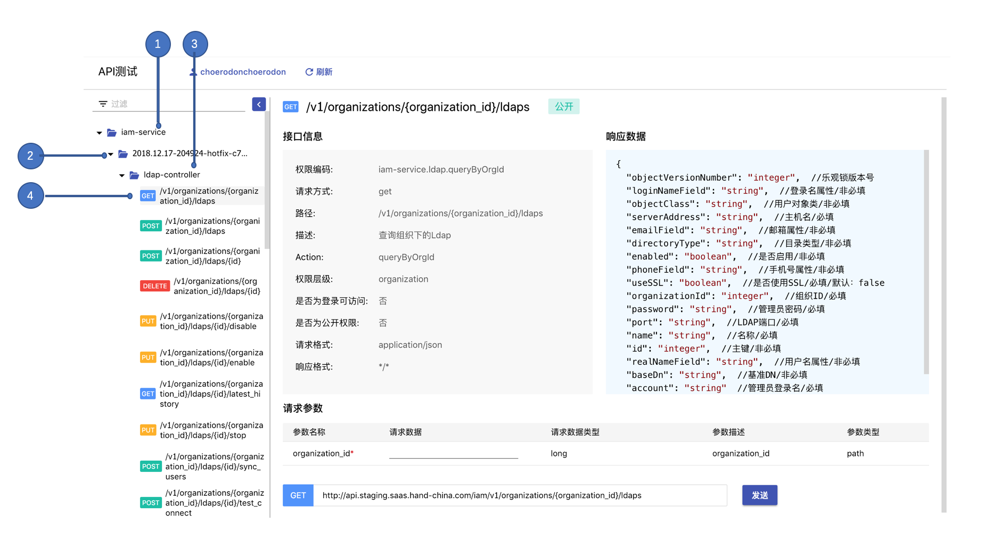Collapse the ldap-controller node arrow

[x=122, y=175]
